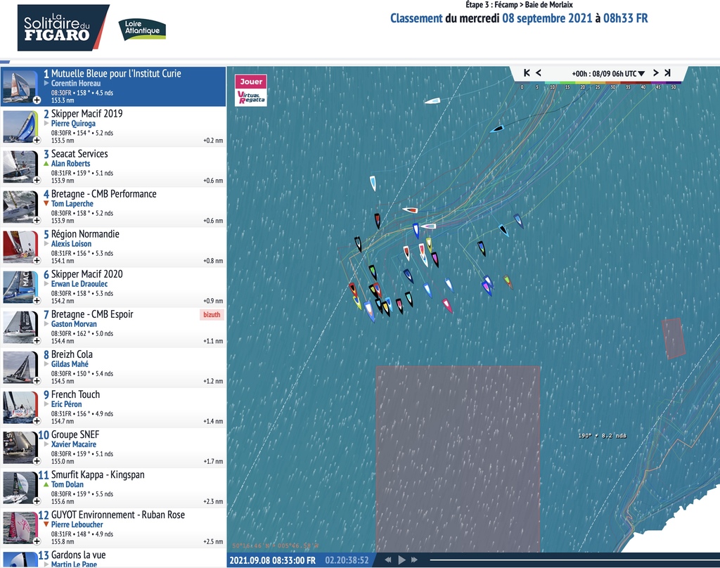720x568 pixels.
Task: Select the Bretagne - CMB Performance boat name
Action: tap(104, 194)
